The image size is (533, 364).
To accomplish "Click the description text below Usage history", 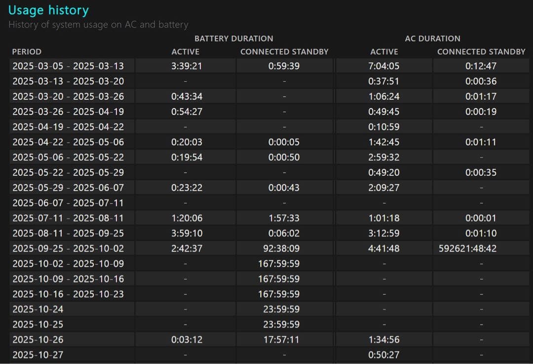I will [x=98, y=24].
